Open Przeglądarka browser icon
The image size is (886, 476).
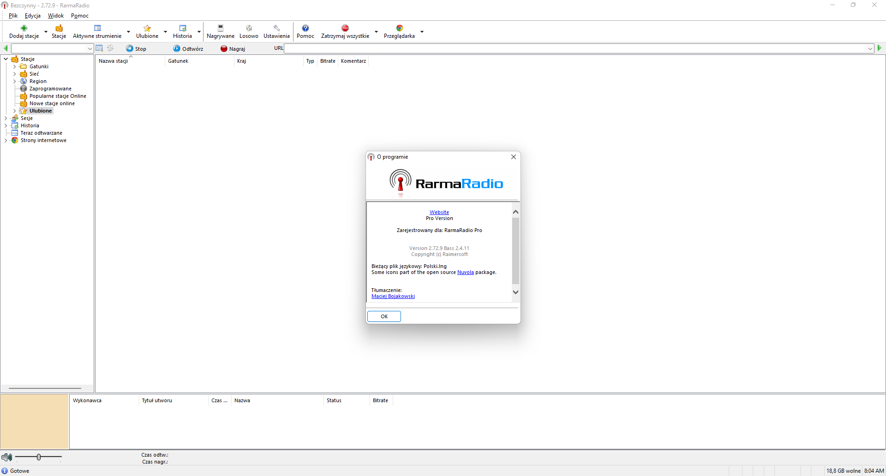[x=399, y=31]
